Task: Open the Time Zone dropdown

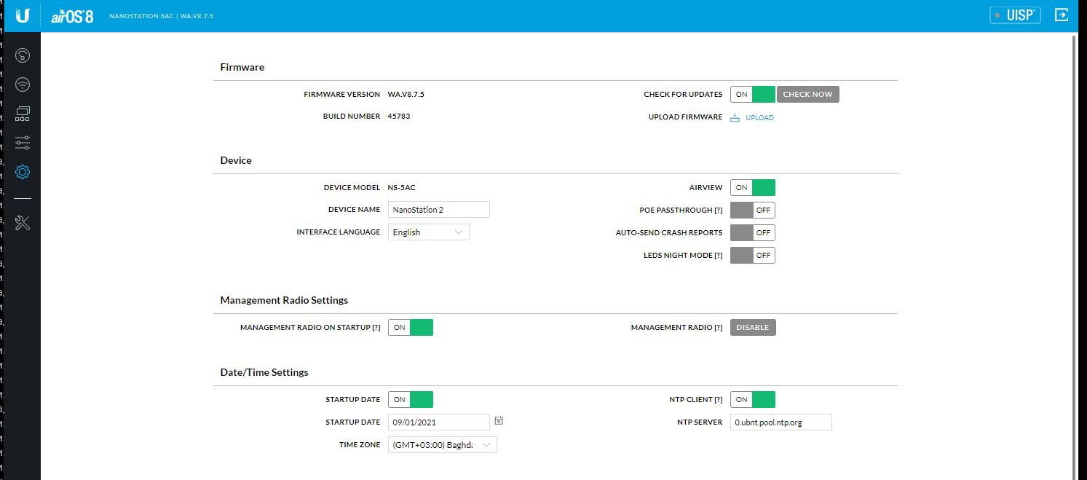Action: click(442, 444)
